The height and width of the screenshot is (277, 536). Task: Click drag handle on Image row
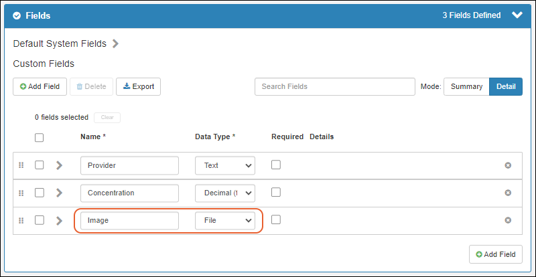pos(21,220)
